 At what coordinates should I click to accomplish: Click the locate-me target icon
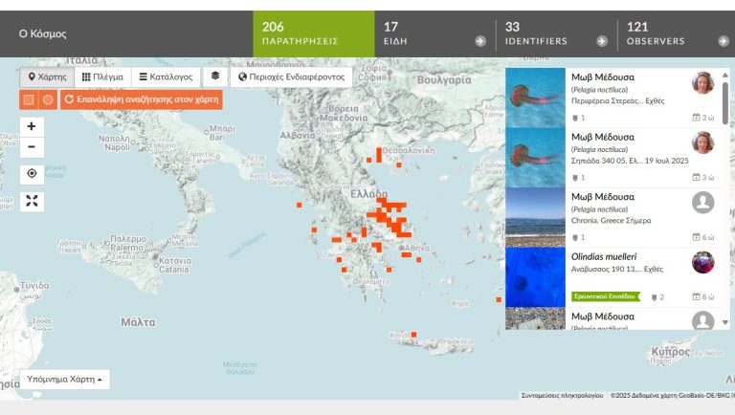(32, 174)
